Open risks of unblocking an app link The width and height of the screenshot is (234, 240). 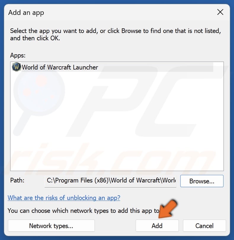click(x=64, y=198)
